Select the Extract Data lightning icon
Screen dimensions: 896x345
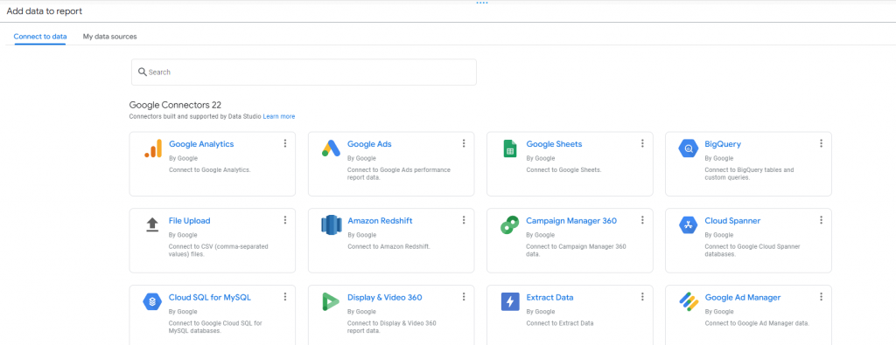[x=510, y=301]
